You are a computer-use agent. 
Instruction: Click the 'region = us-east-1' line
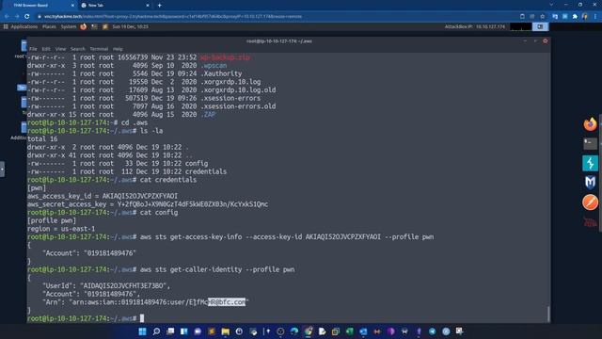click(x=61, y=229)
